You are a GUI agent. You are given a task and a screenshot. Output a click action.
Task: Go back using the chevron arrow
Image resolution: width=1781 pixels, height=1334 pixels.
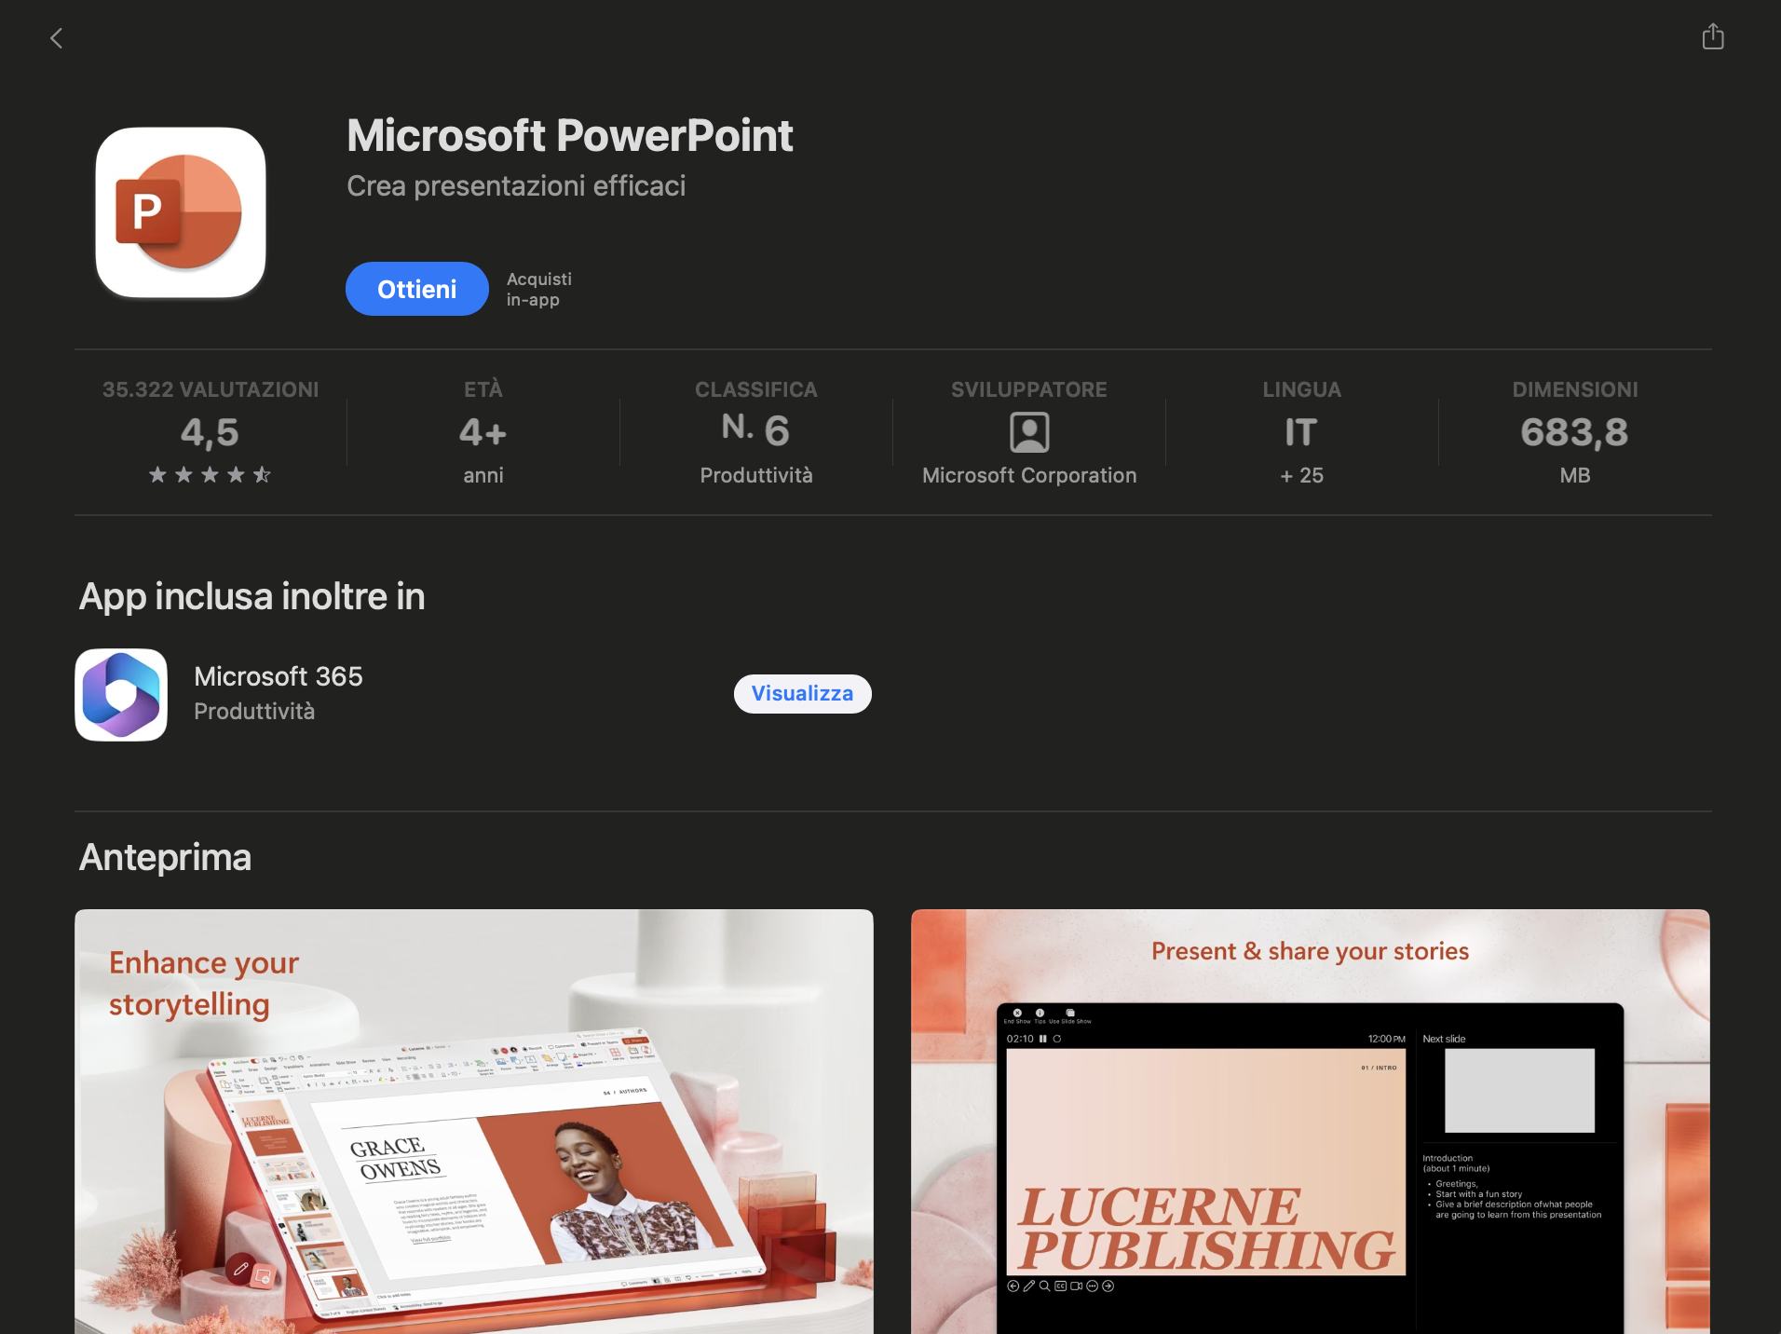(x=56, y=38)
